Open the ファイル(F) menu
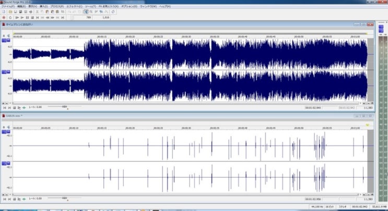This screenshot has height=211, width=388. click(7, 6)
